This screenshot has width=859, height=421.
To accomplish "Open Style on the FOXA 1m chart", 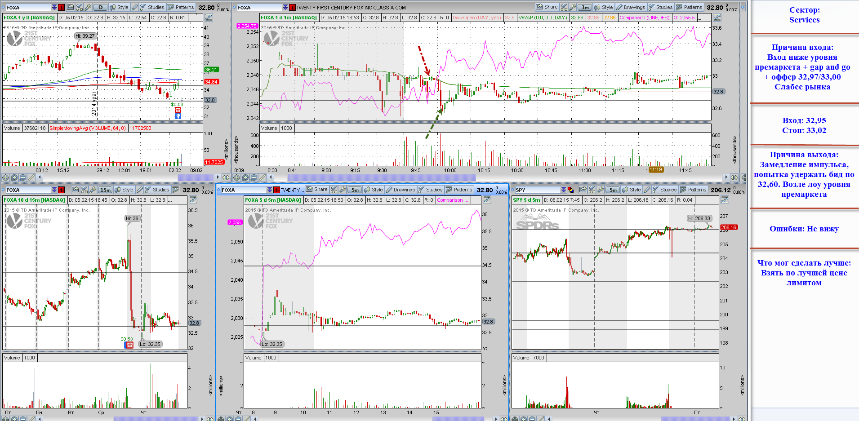I will pos(604,7).
